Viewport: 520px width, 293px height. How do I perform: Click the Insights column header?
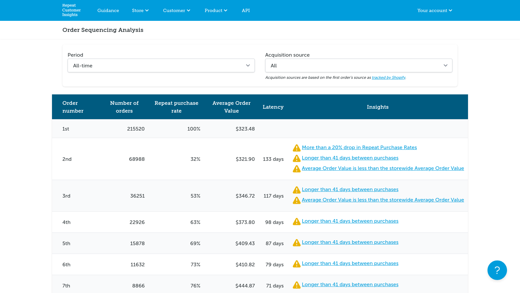(378, 107)
